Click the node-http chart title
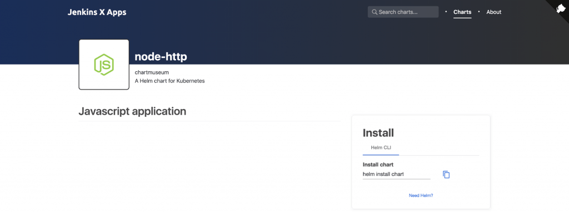This screenshot has width=569, height=212. coord(161,57)
